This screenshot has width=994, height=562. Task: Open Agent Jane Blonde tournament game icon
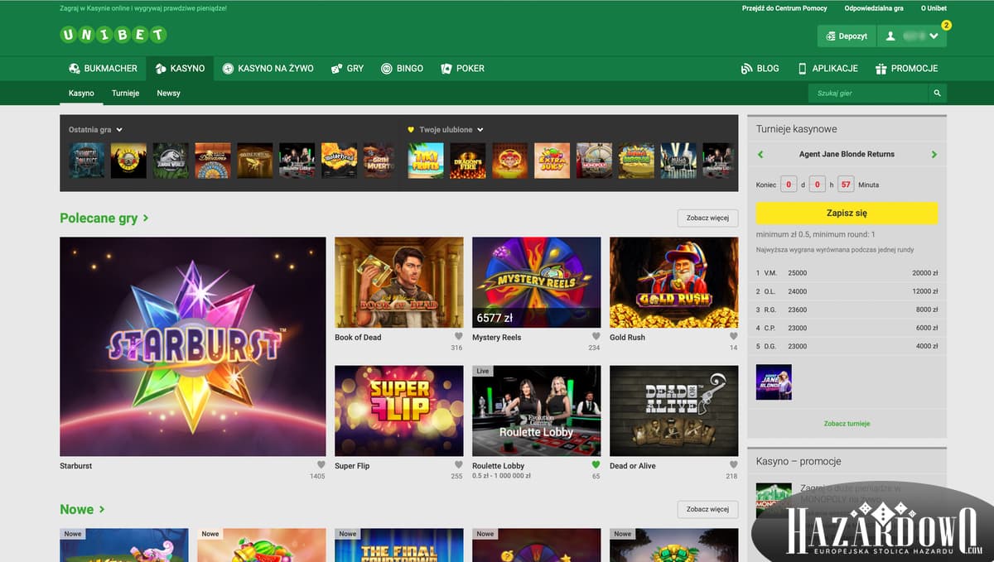tap(774, 382)
